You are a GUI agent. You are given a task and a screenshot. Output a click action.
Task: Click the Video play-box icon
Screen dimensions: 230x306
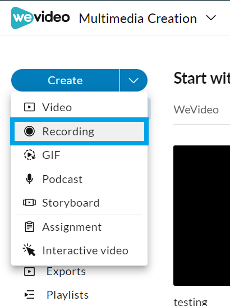click(x=29, y=107)
